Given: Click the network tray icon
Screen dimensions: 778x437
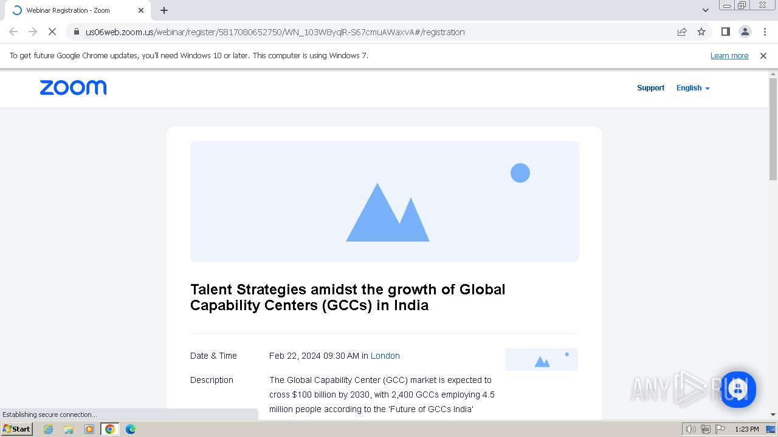Looking at the screenshot, I should pyautogui.click(x=706, y=429).
